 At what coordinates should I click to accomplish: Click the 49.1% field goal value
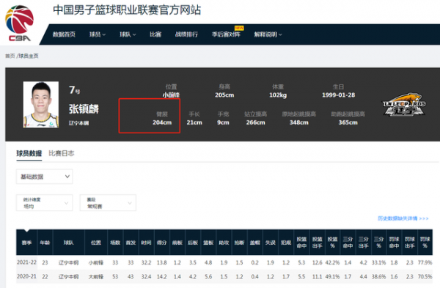click(x=332, y=277)
